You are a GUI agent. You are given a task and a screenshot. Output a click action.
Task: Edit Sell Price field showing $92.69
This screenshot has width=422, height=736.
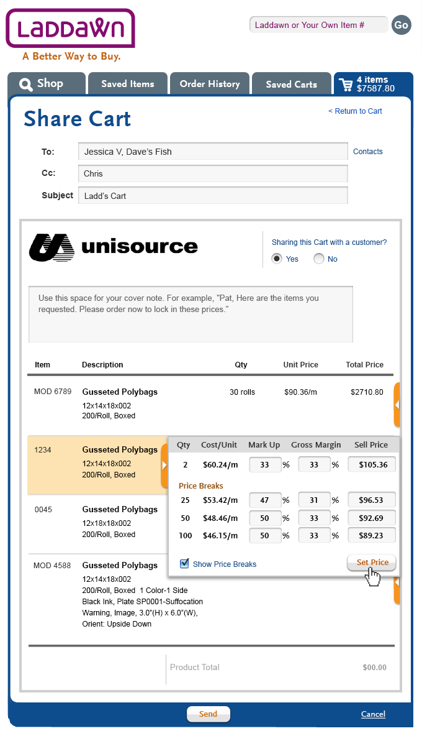pos(372,518)
